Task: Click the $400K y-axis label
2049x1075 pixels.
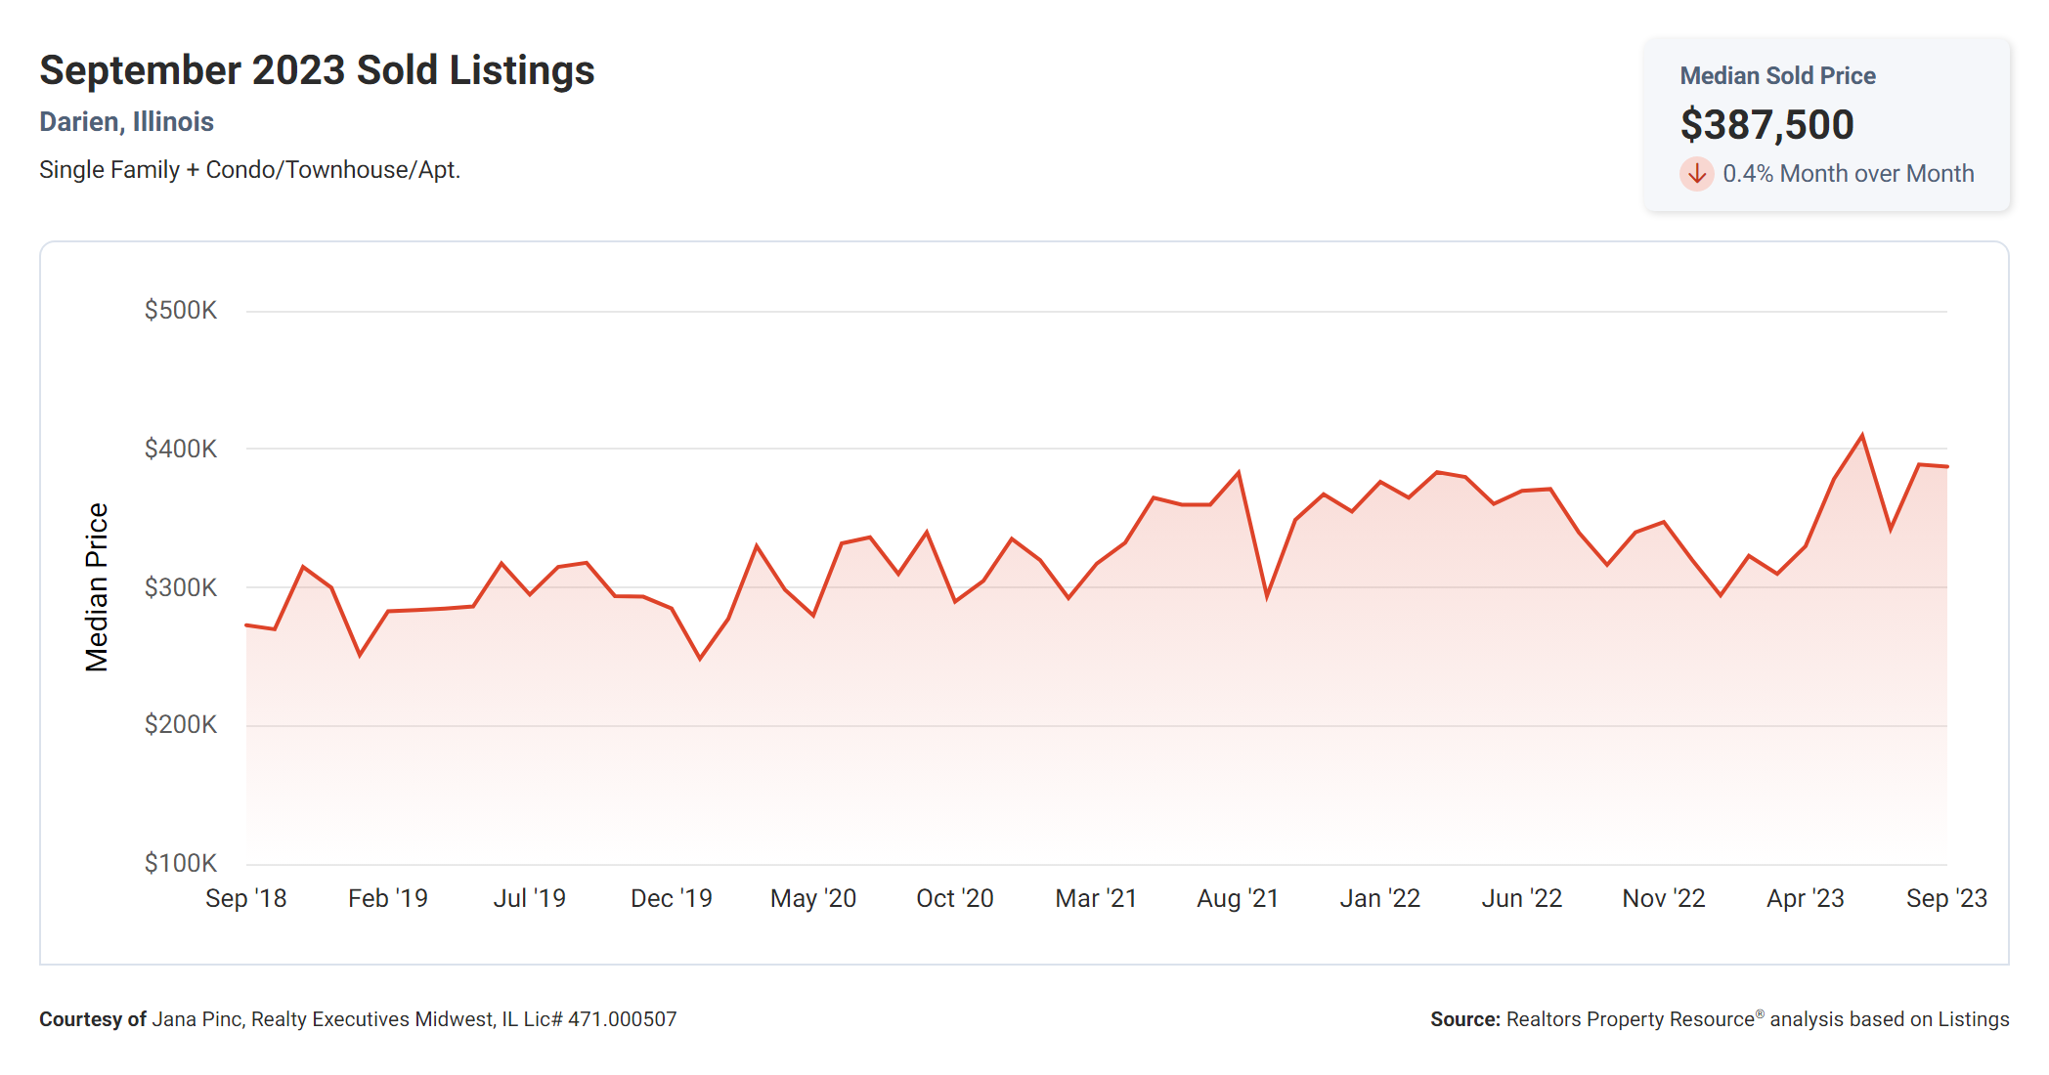Action: click(x=181, y=450)
